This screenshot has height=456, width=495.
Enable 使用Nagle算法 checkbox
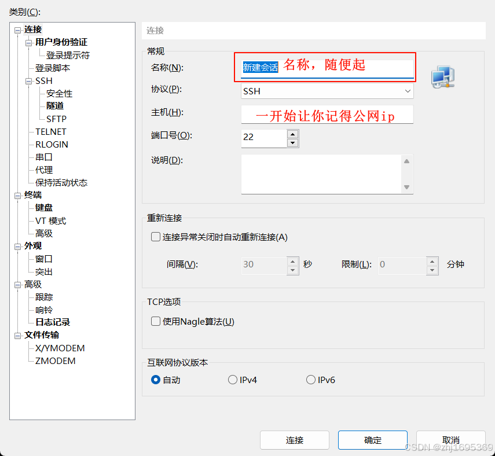point(156,321)
